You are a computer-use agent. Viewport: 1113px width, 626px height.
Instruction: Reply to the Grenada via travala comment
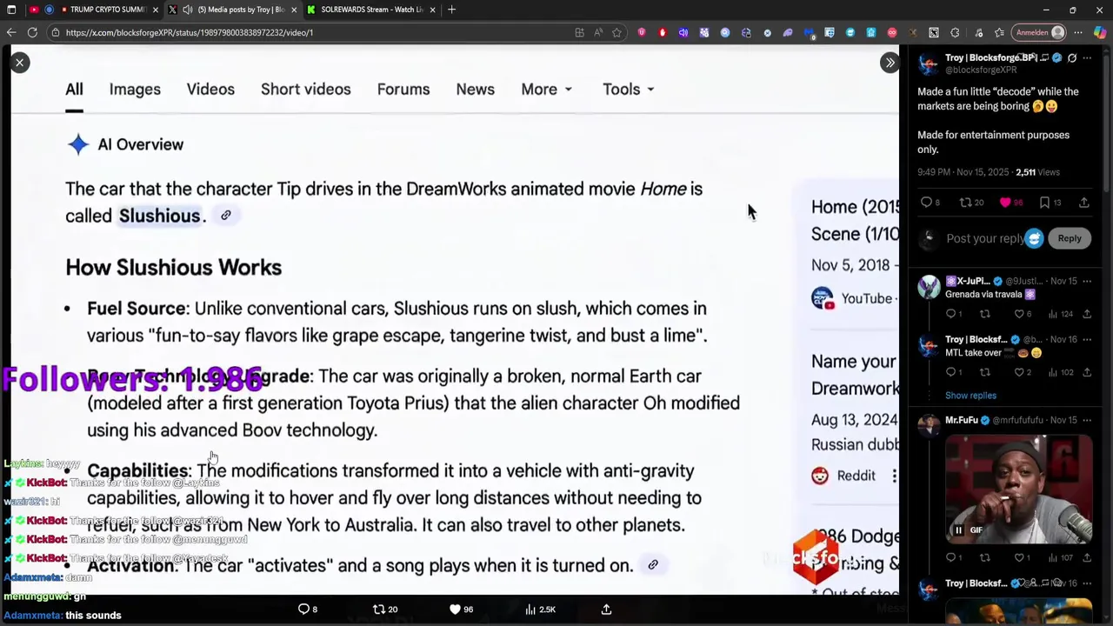click(950, 314)
